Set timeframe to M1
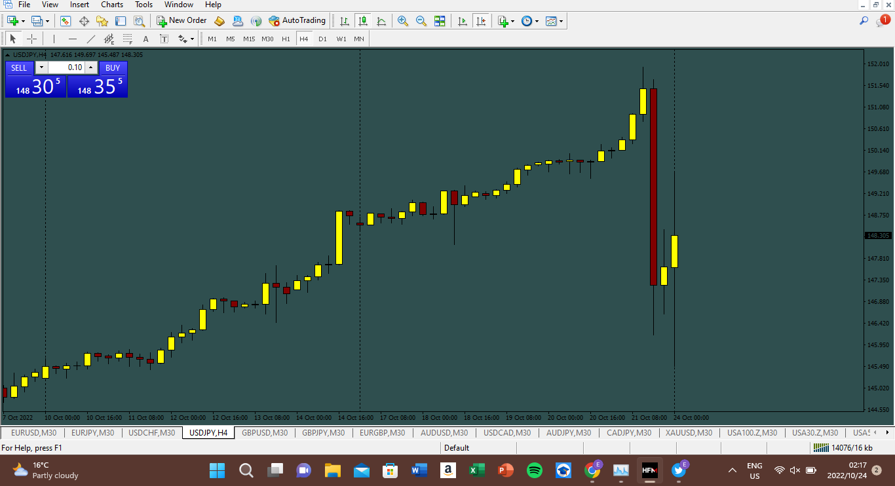This screenshot has width=895, height=486. coord(212,39)
